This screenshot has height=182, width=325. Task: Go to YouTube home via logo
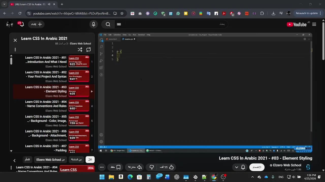click(x=297, y=24)
